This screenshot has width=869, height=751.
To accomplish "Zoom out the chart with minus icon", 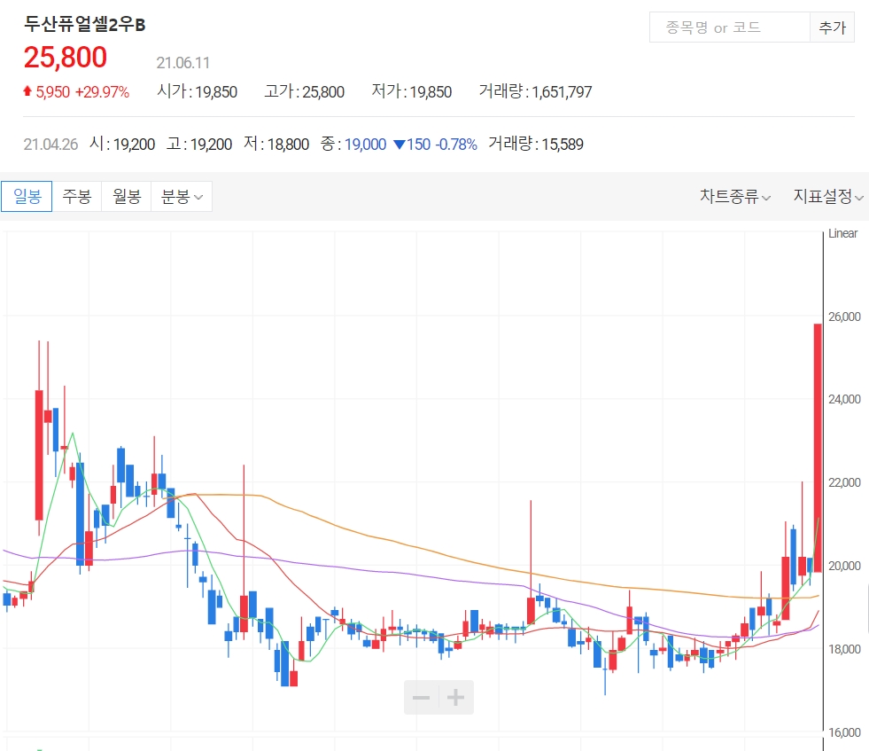I will 421,697.
